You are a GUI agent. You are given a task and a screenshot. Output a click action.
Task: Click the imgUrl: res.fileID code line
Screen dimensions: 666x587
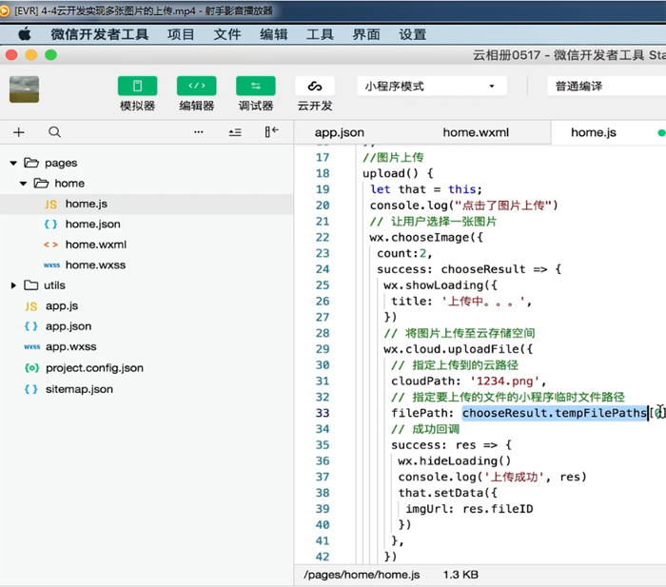click(x=469, y=509)
